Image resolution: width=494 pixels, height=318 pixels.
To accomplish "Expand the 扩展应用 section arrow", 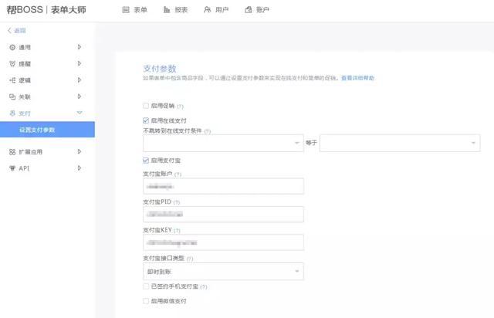I will pos(80,151).
